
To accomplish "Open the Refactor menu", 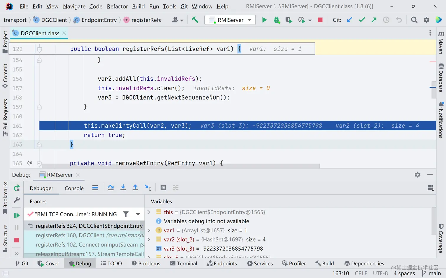I will coord(117,6).
